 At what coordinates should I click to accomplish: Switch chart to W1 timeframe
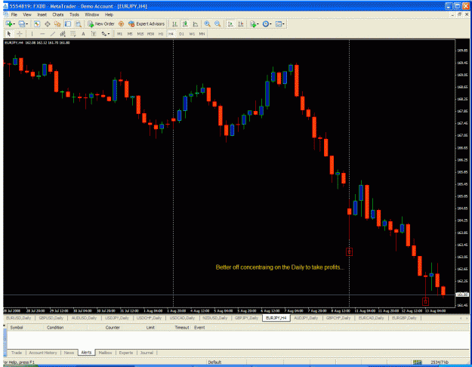coord(192,34)
